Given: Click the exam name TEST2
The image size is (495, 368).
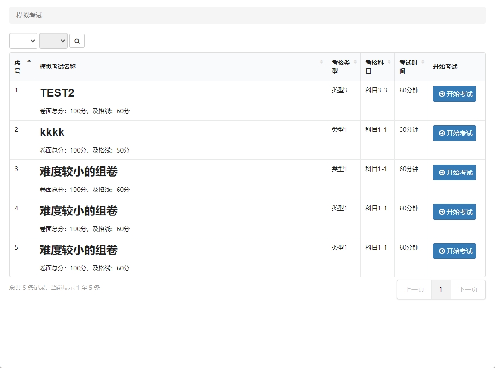Looking at the screenshot, I should [x=57, y=92].
